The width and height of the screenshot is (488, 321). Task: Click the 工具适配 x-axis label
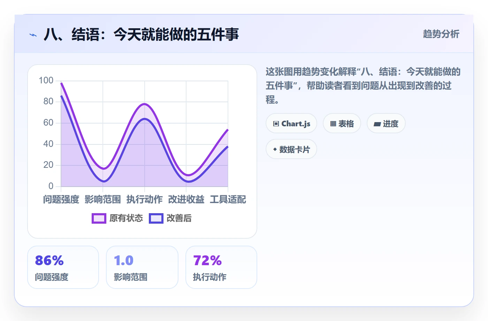[228, 200]
